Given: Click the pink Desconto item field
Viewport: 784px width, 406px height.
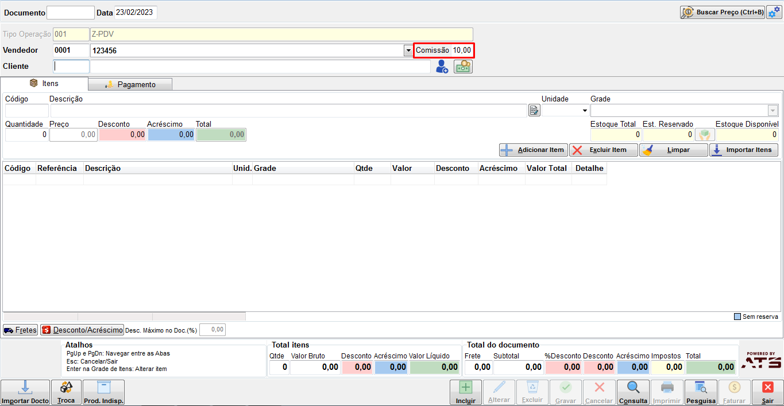Looking at the screenshot, I should click(122, 135).
